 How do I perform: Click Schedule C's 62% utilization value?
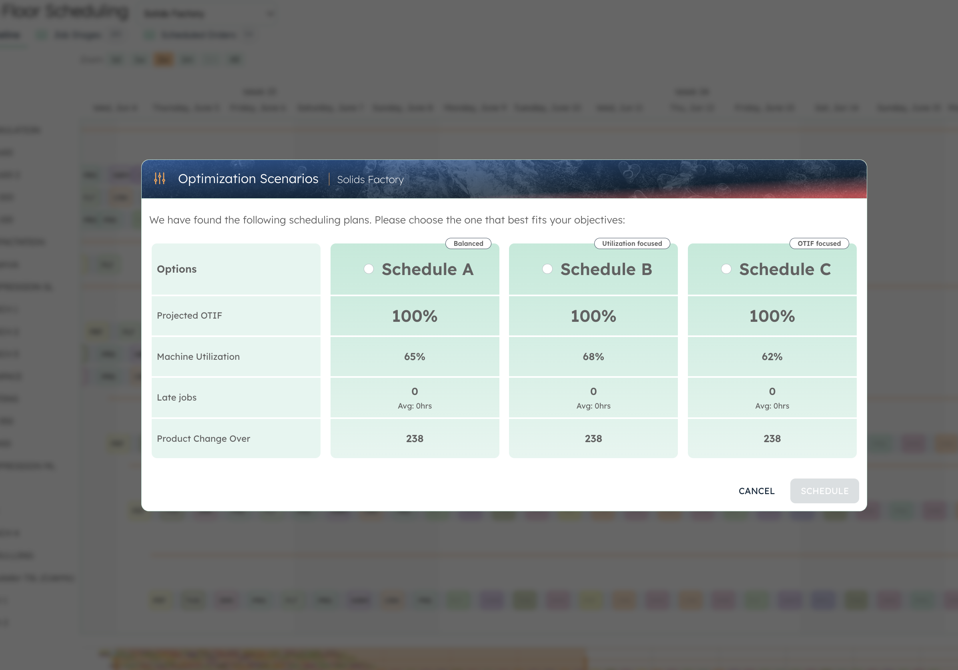point(772,357)
